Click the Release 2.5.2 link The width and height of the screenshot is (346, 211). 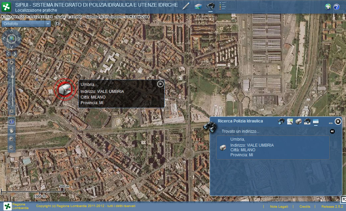[332, 207]
